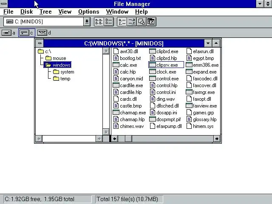Select the himem.sys file icon
The width and height of the screenshot is (272, 204).
click(189, 126)
